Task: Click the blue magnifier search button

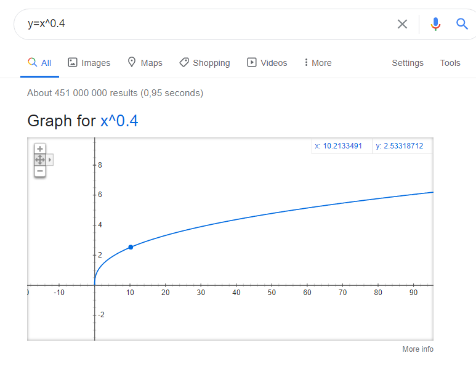Action: [x=462, y=23]
